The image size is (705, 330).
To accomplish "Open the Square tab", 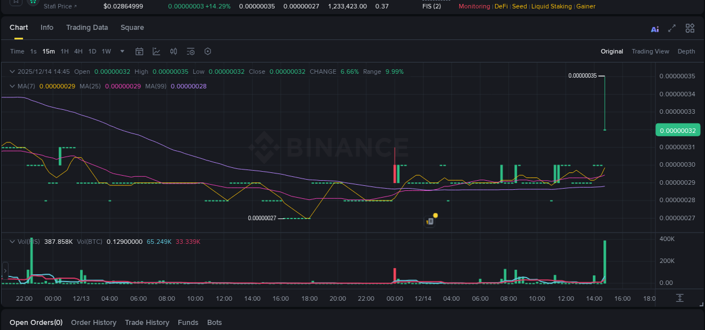I will coord(132,27).
